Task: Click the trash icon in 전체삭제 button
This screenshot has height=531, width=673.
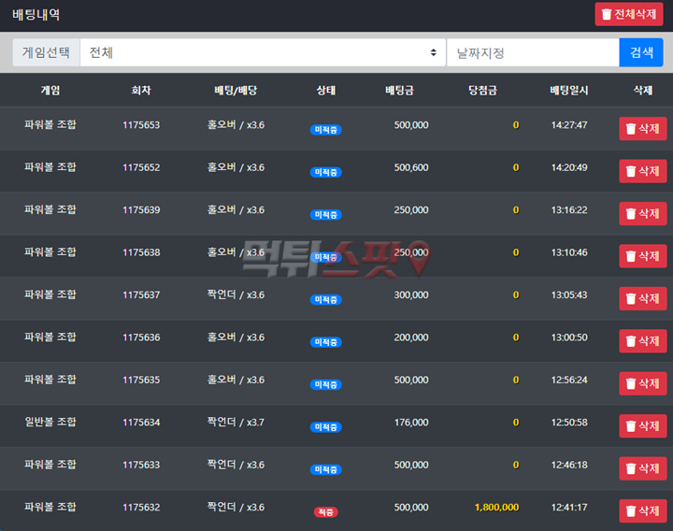Action: [606, 14]
